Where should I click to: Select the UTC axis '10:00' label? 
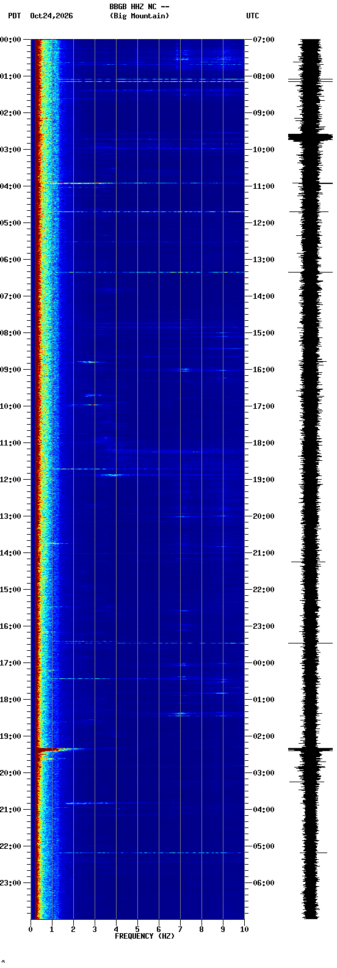coord(264,150)
